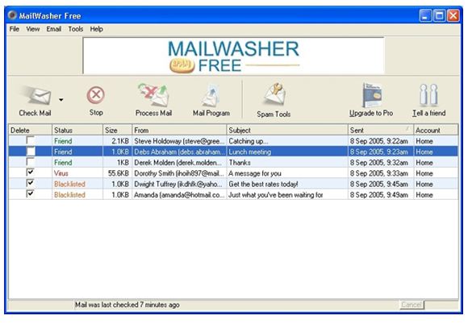Screen dimensions: 468x324
Task: Click Friend status on Derek Molden row
Action: point(63,163)
